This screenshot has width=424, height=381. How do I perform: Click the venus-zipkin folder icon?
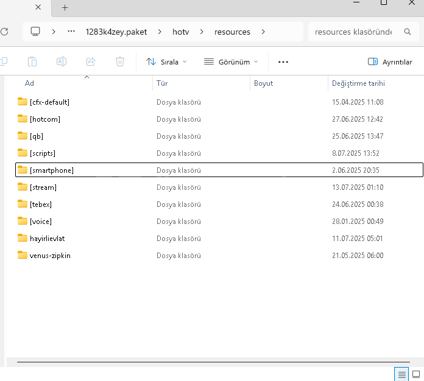click(x=23, y=255)
